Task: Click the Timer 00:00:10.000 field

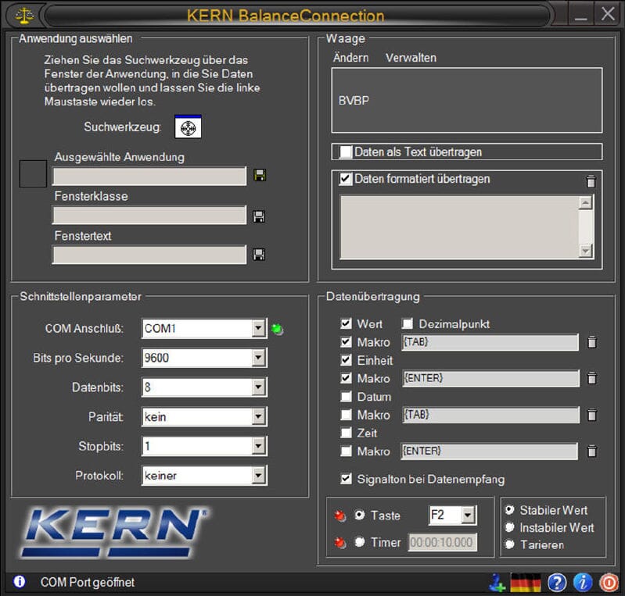Action: click(x=443, y=542)
